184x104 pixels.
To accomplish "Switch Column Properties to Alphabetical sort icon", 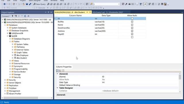I will point(60,70).
